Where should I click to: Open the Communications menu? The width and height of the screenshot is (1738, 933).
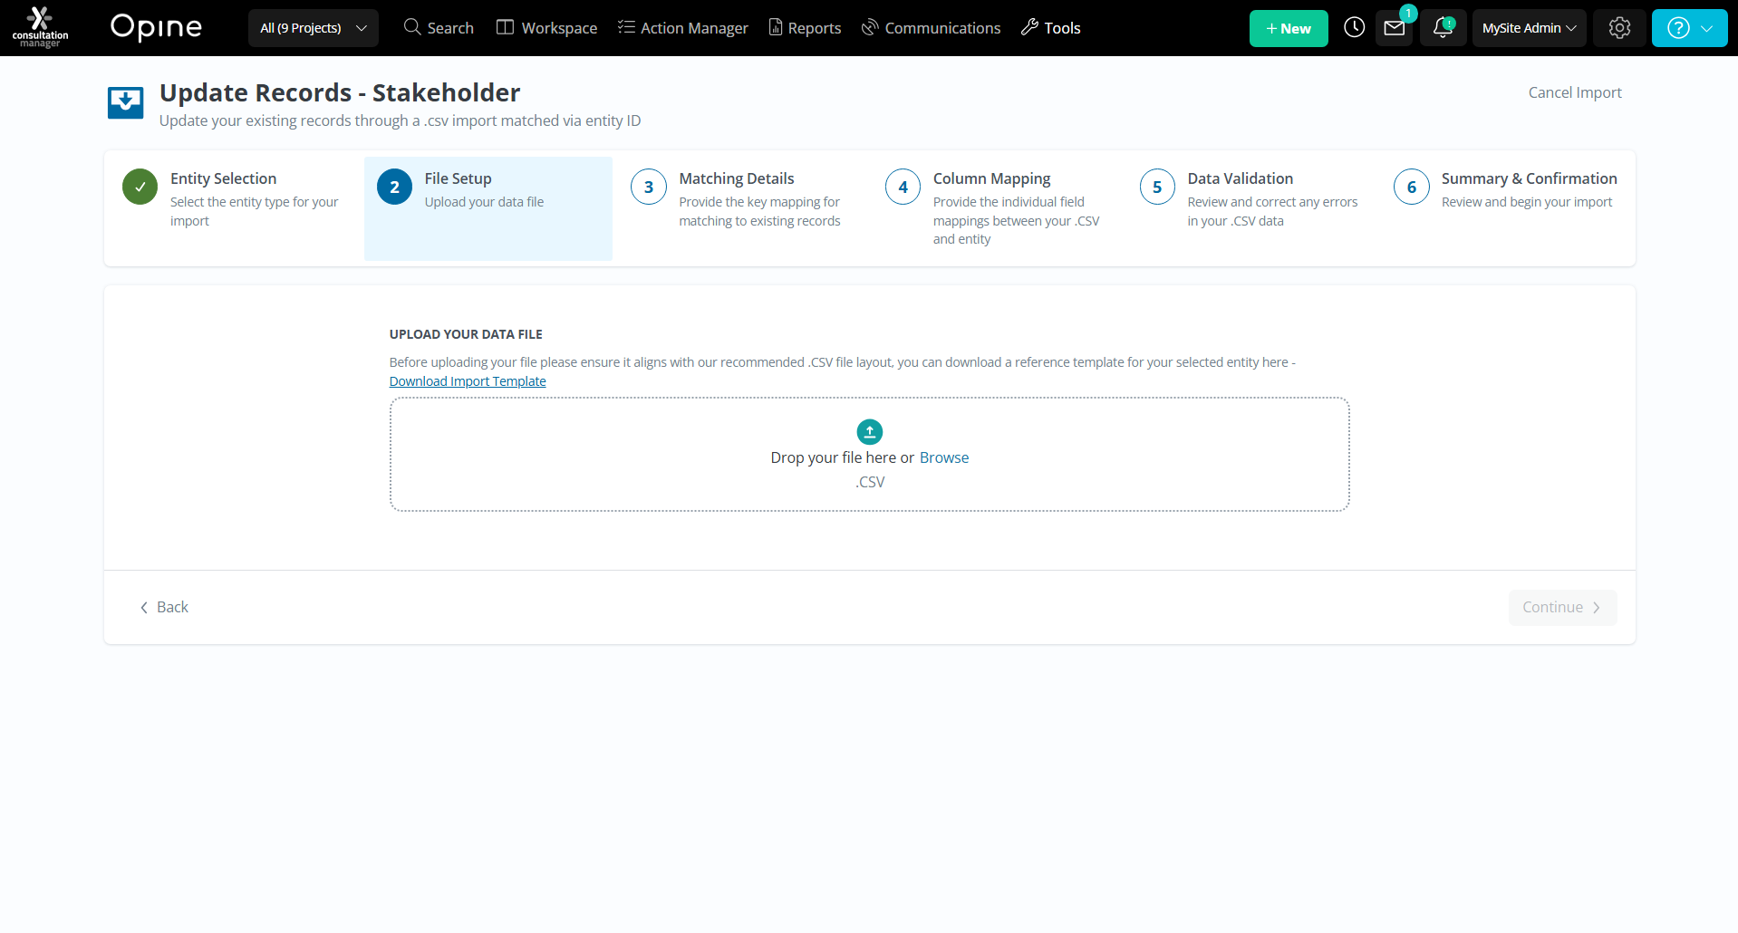931,28
